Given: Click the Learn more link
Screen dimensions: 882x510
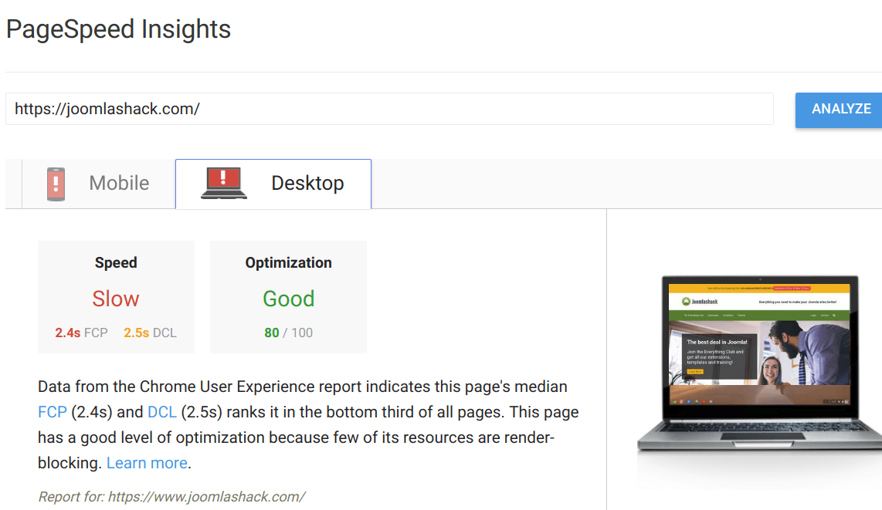Looking at the screenshot, I should (147, 463).
